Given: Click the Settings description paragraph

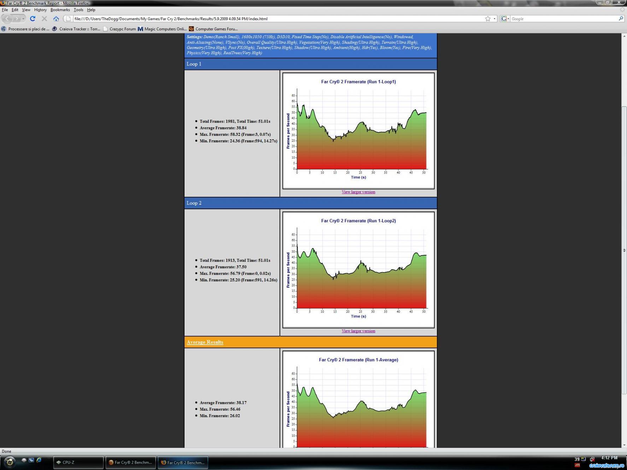Looking at the screenshot, I should coord(309,45).
